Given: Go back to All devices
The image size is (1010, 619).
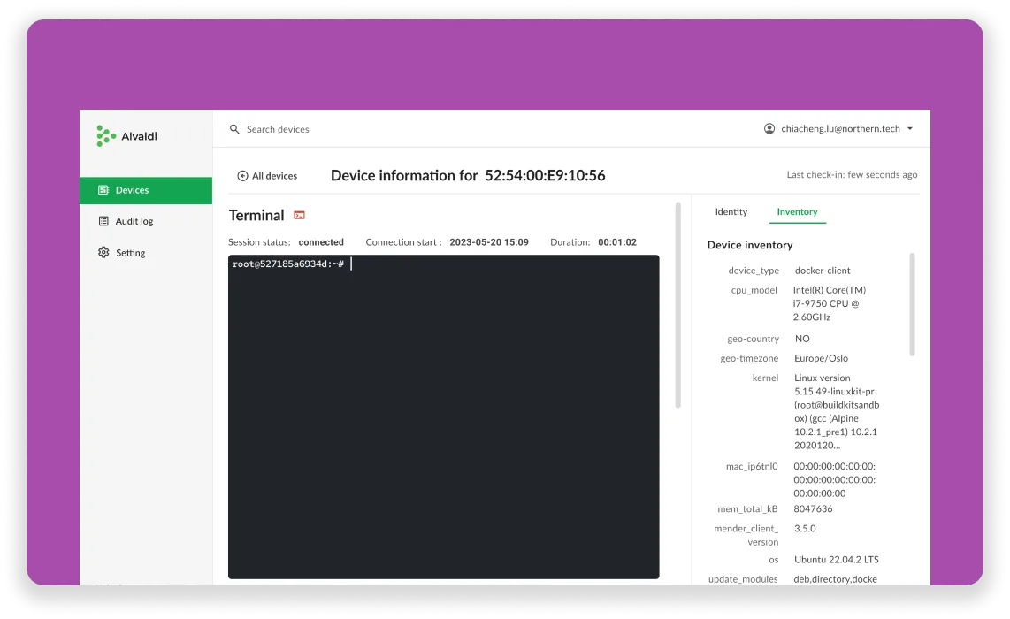Looking at the screenshot, I should (267, 176).
